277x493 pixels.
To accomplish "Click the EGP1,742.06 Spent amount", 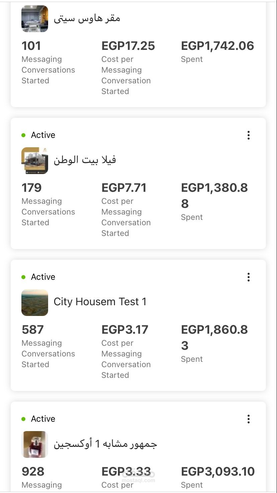I will pos(218,46).
